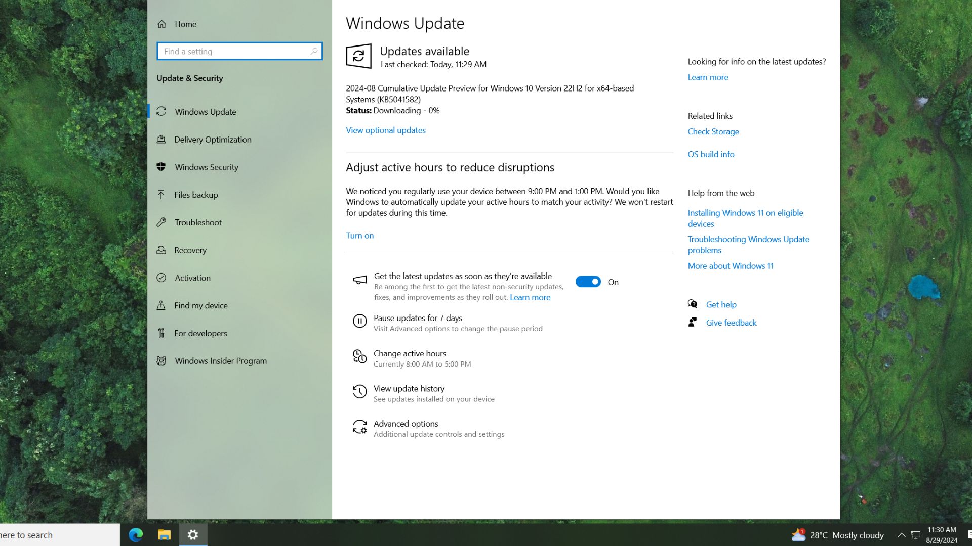The width and height of the screenshot is (972, 546).
Task: Click the Files backup arrow icon
Action: tap(161, 195)
